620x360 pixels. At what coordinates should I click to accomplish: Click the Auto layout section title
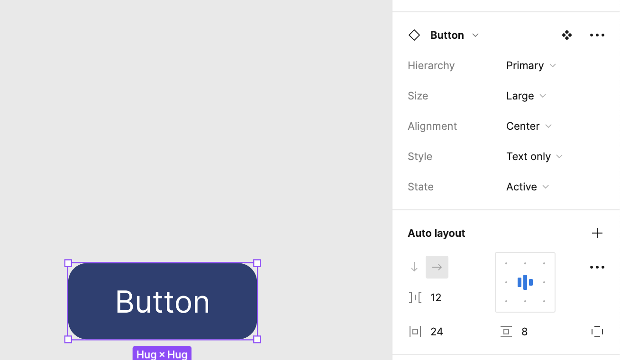pyautogui.click(x=437, y=233)
